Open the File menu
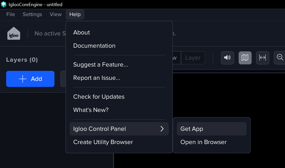 11,15
